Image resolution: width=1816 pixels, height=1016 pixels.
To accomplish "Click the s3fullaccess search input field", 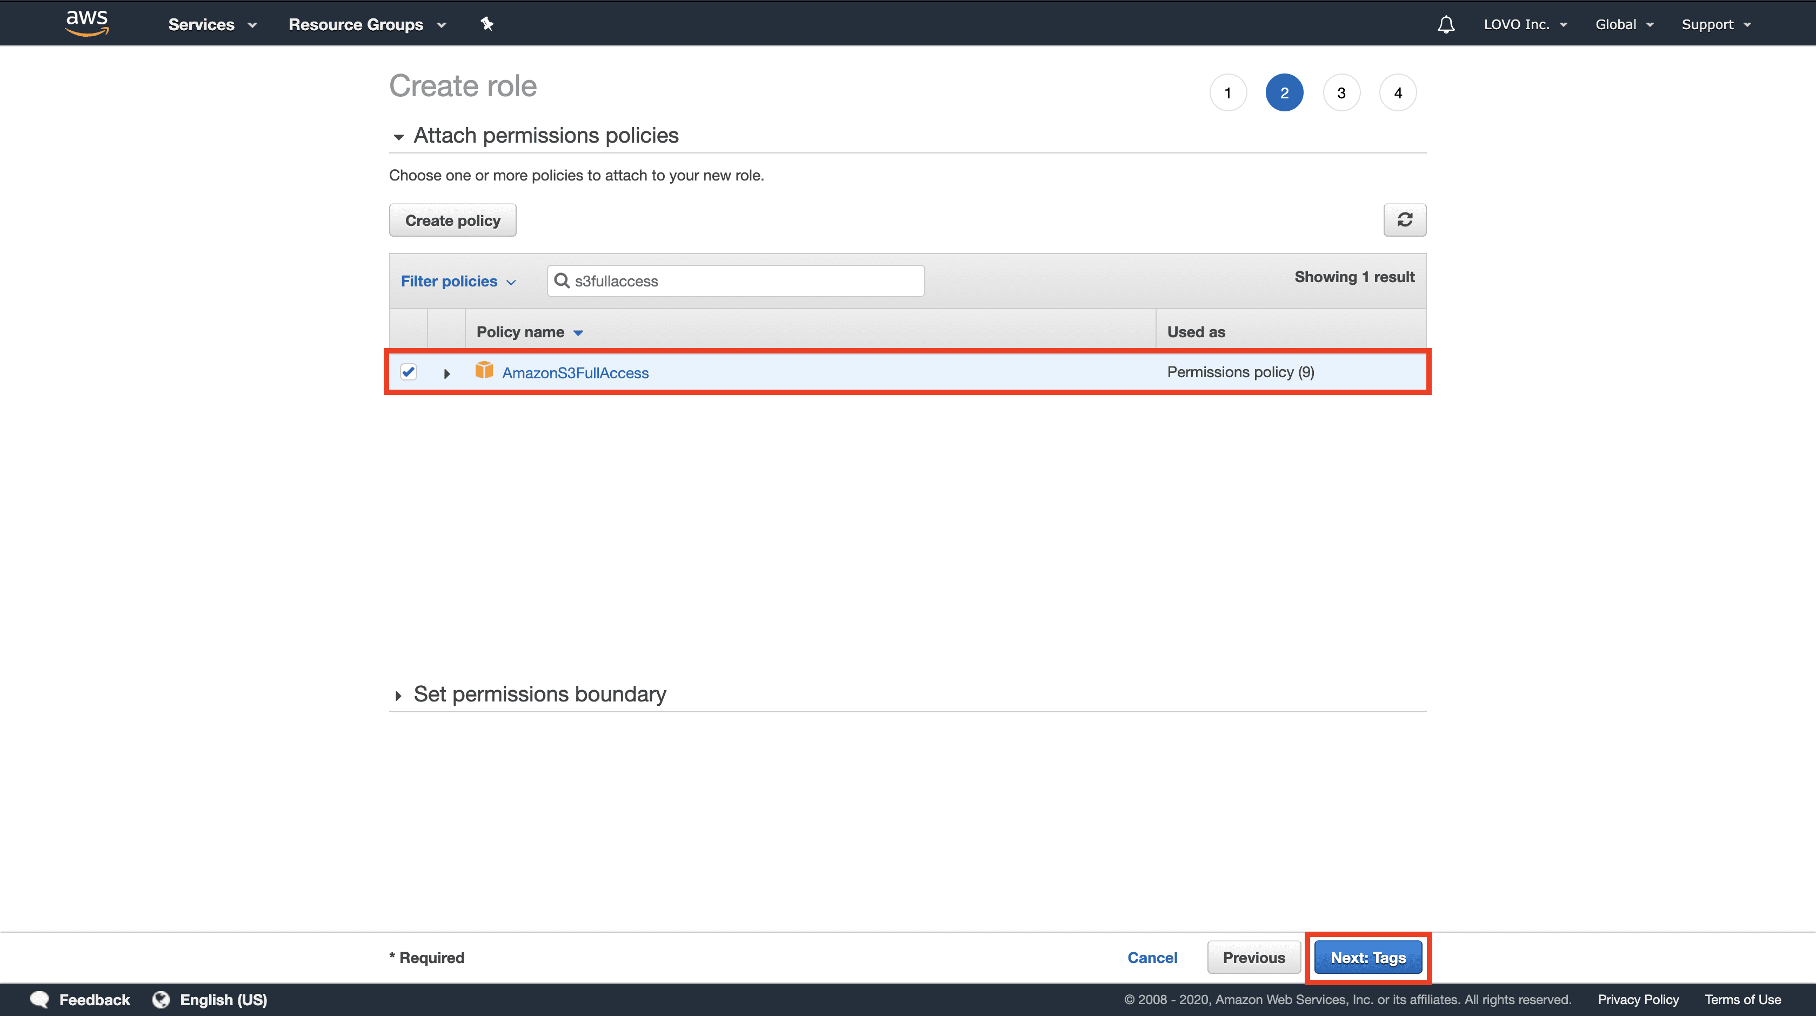I will (x=736, y=280).
